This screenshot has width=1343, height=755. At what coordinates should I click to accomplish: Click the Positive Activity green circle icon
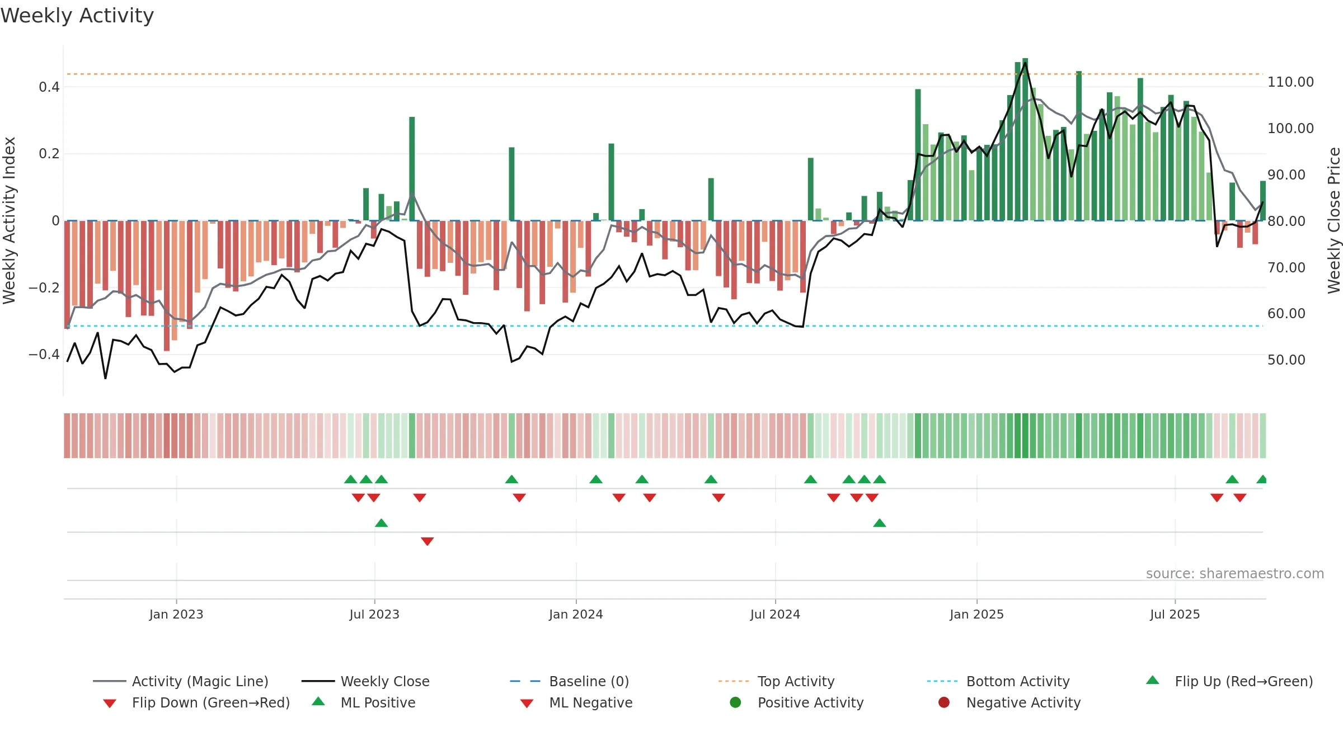click(x=735, y=702)
